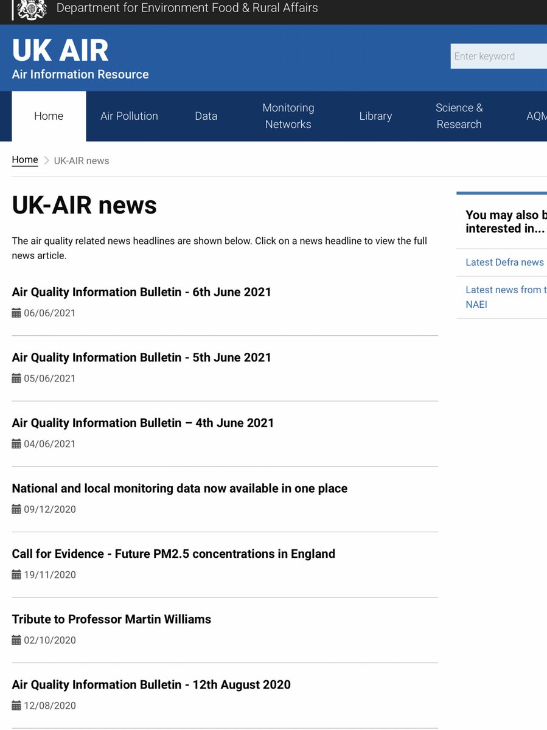Click the calendar icon beside 04/06/2021
Screen dimensions: 547x730
pos(16,444)
